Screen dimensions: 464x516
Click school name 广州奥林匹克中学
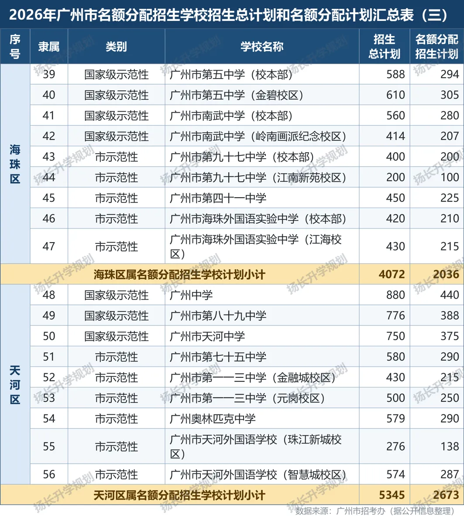pos(213,419)
